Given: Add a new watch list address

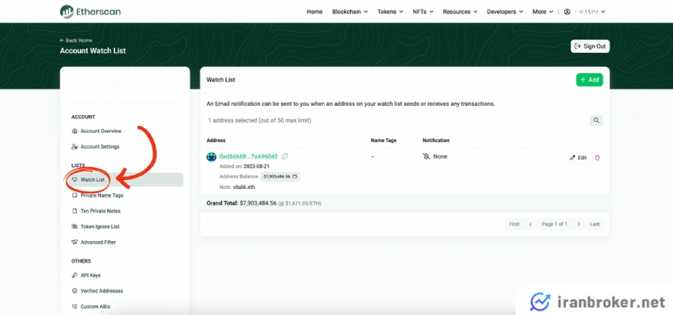Looking at the screenshot, I should point(589,80).
